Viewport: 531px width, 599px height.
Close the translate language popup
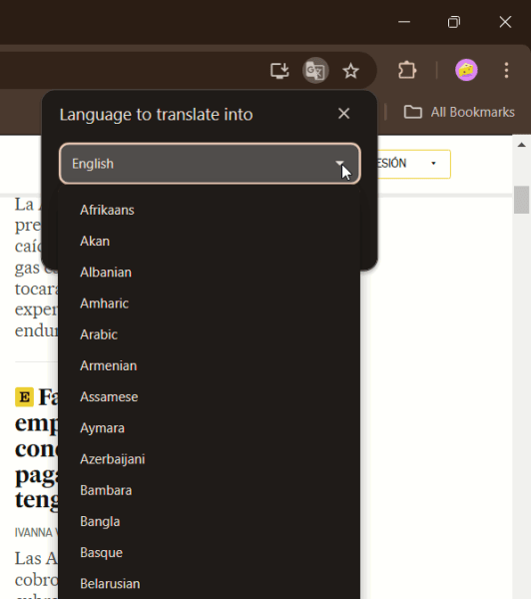(343, 114)
